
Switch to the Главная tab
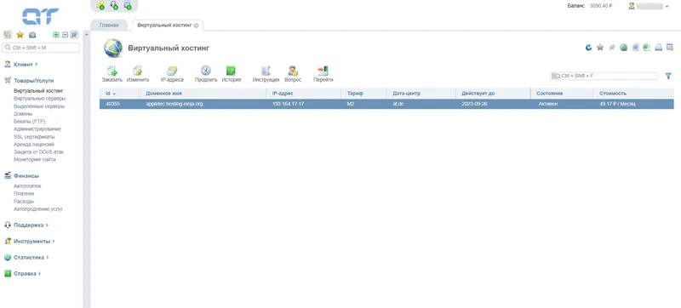pyautogui.click(x=109, y=26)
